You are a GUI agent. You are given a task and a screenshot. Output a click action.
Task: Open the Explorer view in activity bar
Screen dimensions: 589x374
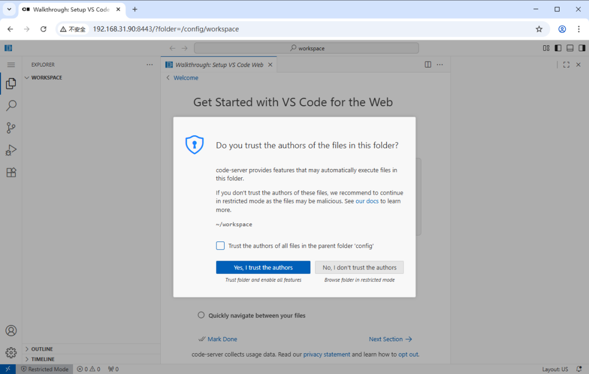[11, 83]
